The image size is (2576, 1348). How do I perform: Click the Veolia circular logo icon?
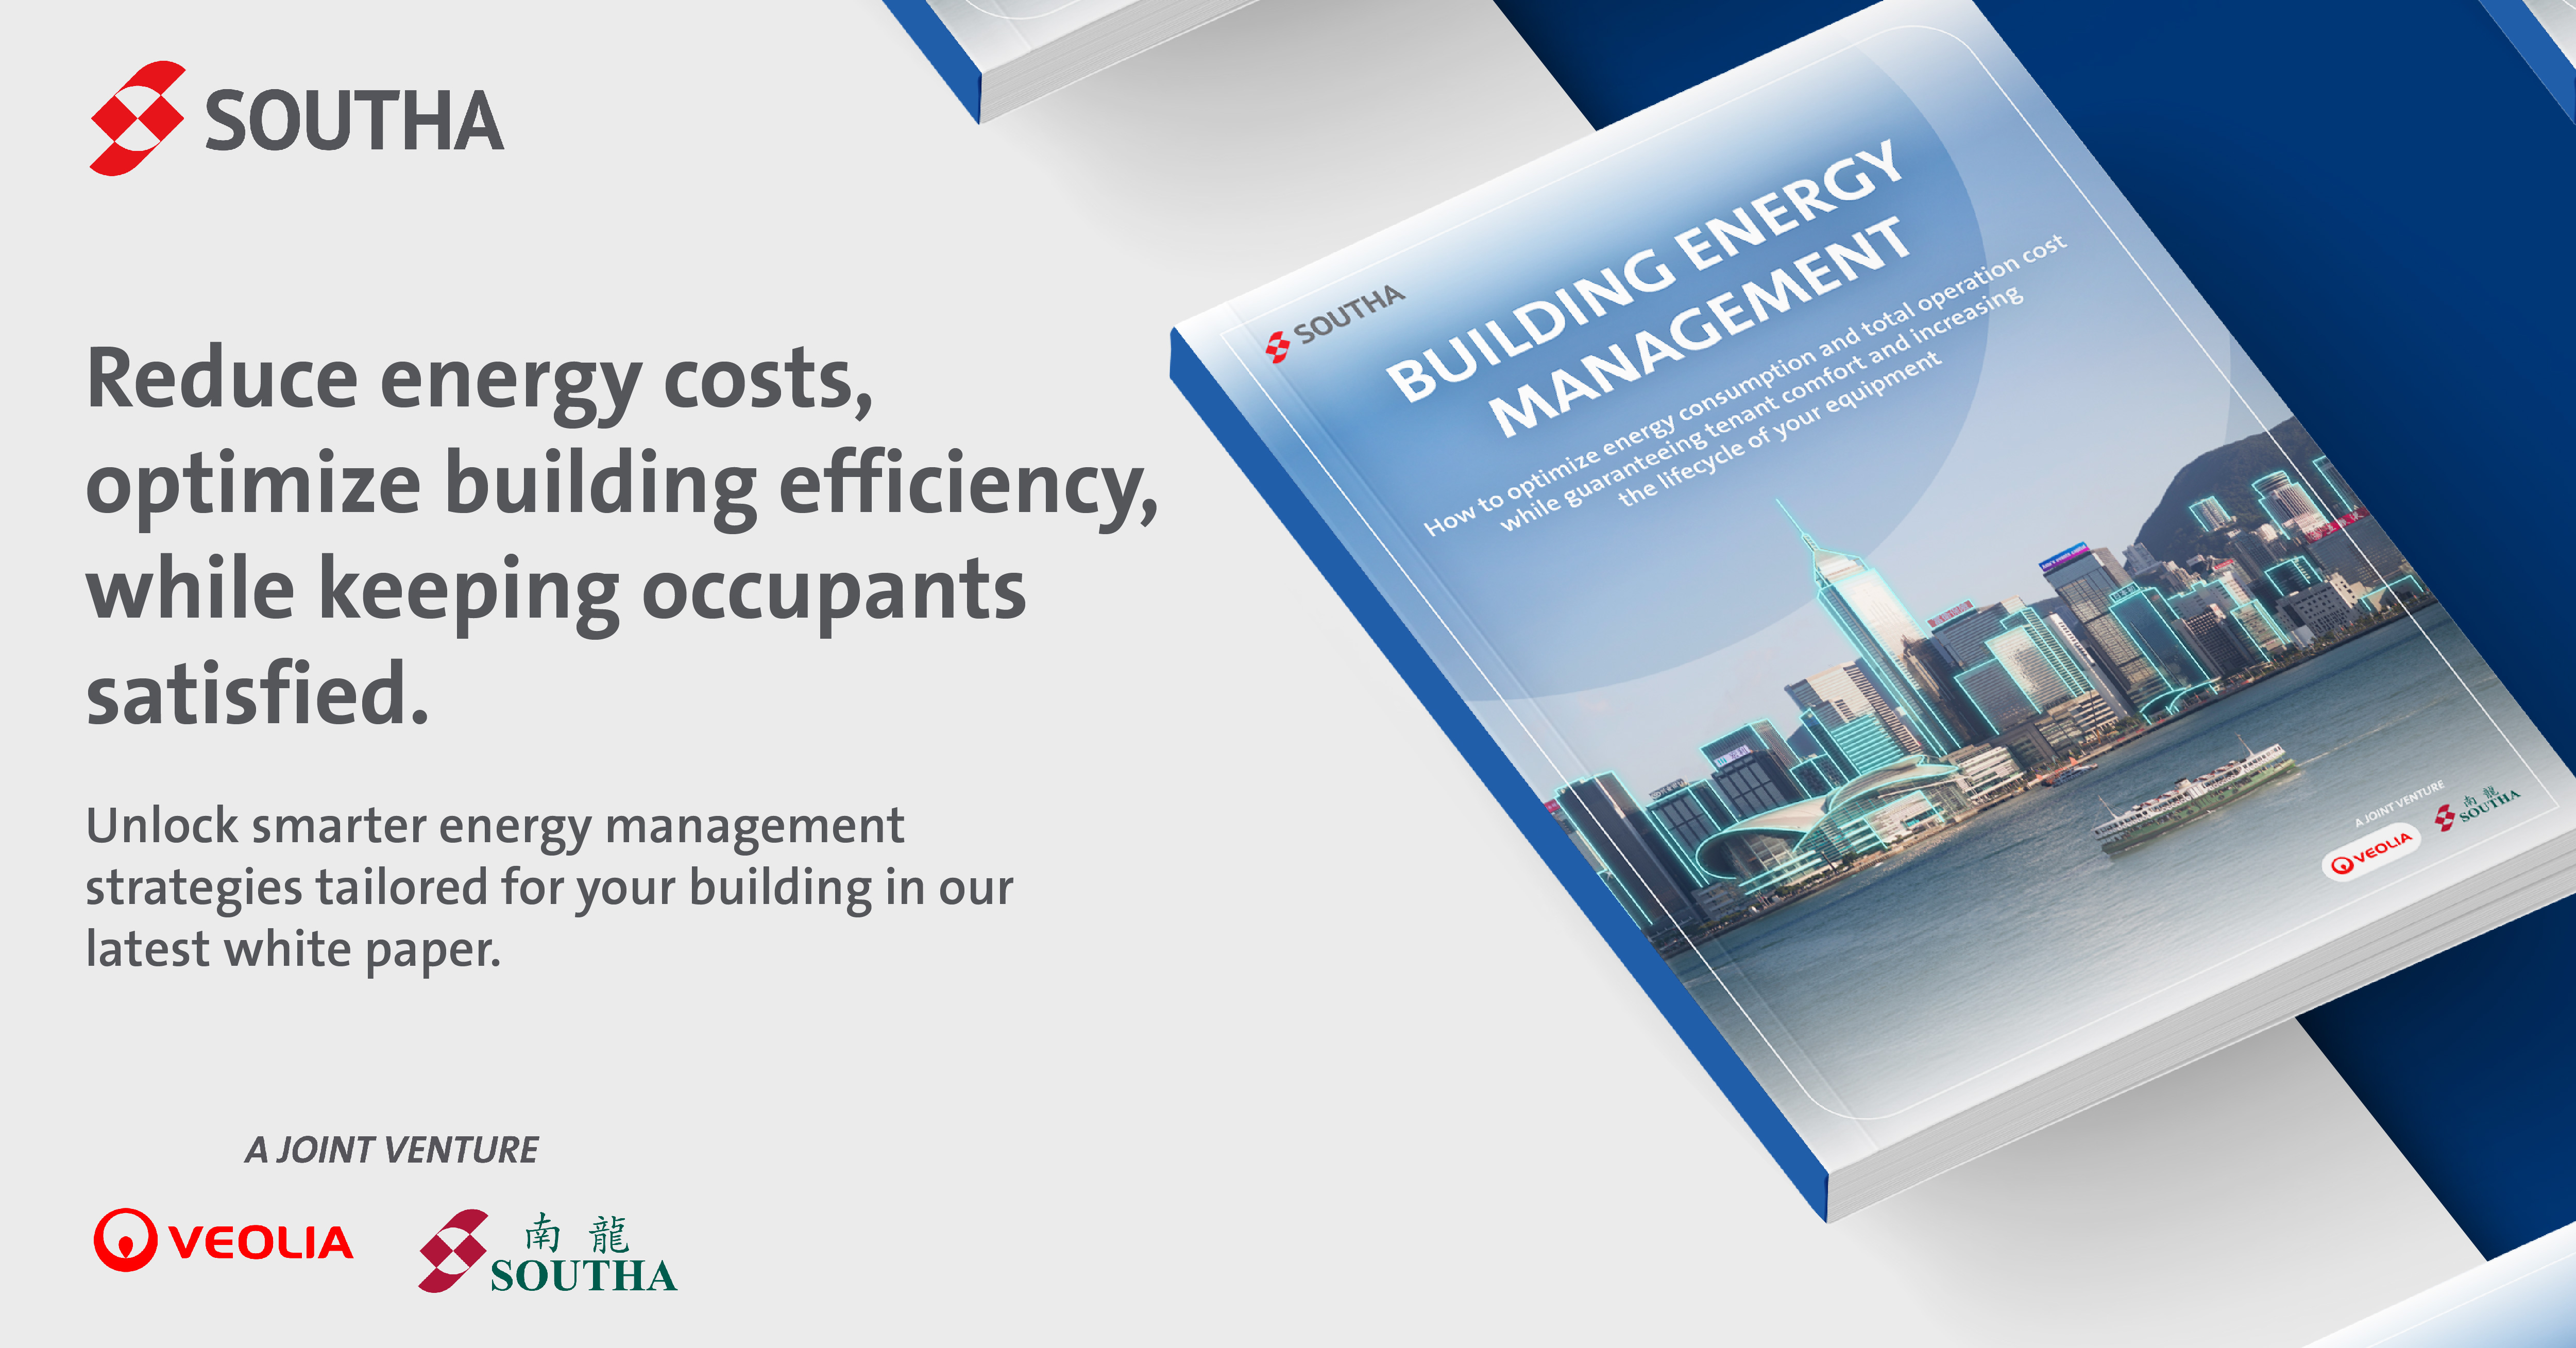125,1240
